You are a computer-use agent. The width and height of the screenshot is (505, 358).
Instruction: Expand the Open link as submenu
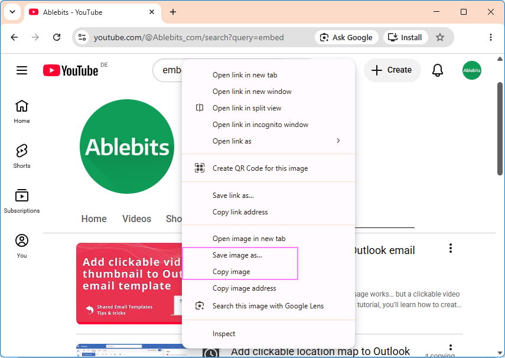tap(268, 141)
